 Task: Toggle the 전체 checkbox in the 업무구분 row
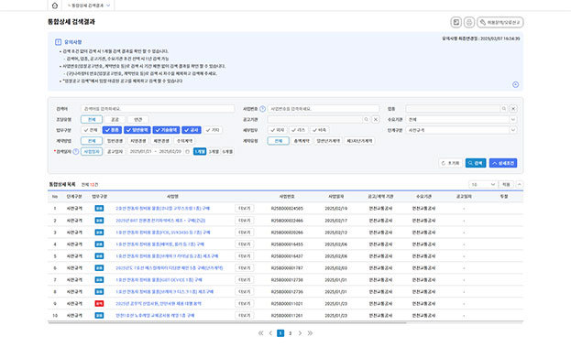tap(91, 130)
